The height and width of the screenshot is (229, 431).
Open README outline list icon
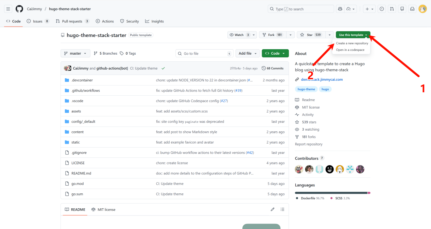pos(282,209)
